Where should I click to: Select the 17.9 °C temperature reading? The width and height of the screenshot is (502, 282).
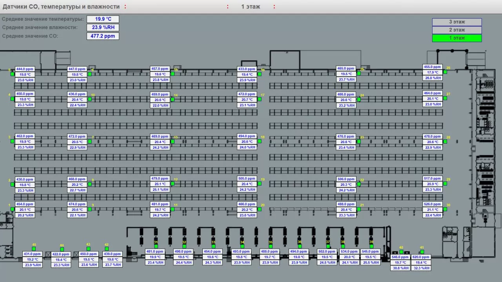tap(433, 72)
